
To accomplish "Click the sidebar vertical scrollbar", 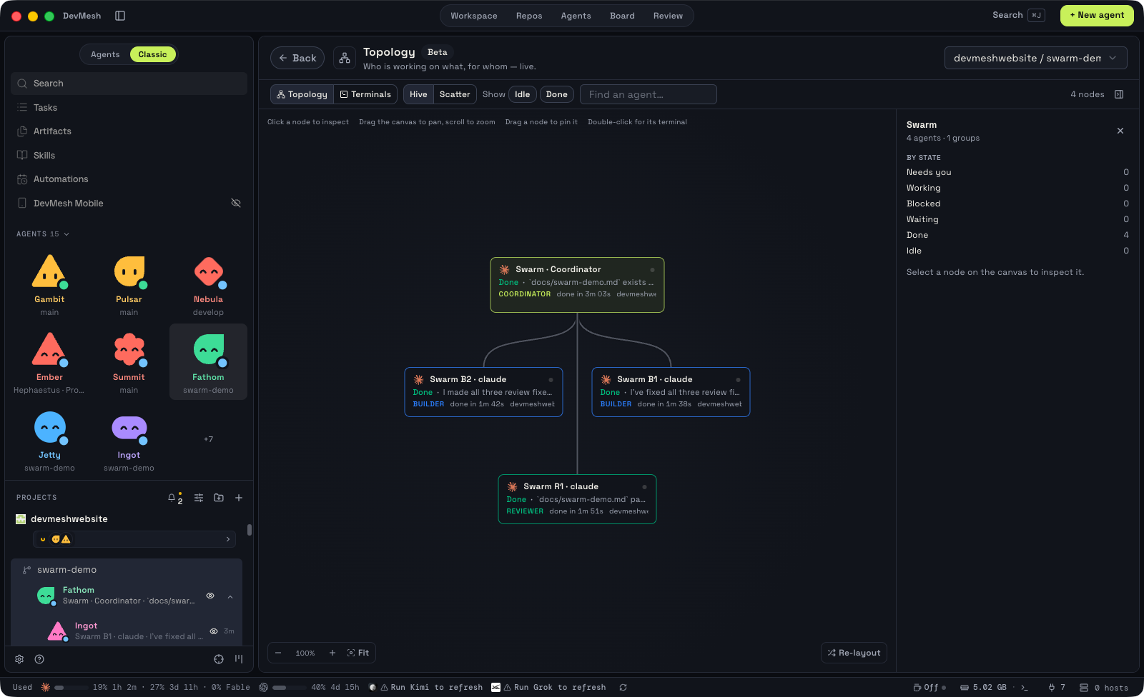I will click(x=249, y=530).
